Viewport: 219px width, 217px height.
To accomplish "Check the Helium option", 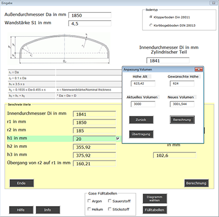I will point(89,209).
